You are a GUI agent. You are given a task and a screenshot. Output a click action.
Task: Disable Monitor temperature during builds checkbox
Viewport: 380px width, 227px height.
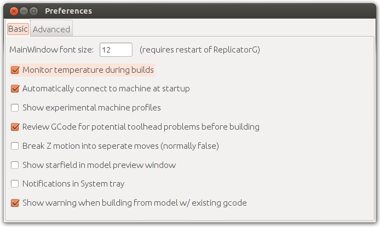15,70
